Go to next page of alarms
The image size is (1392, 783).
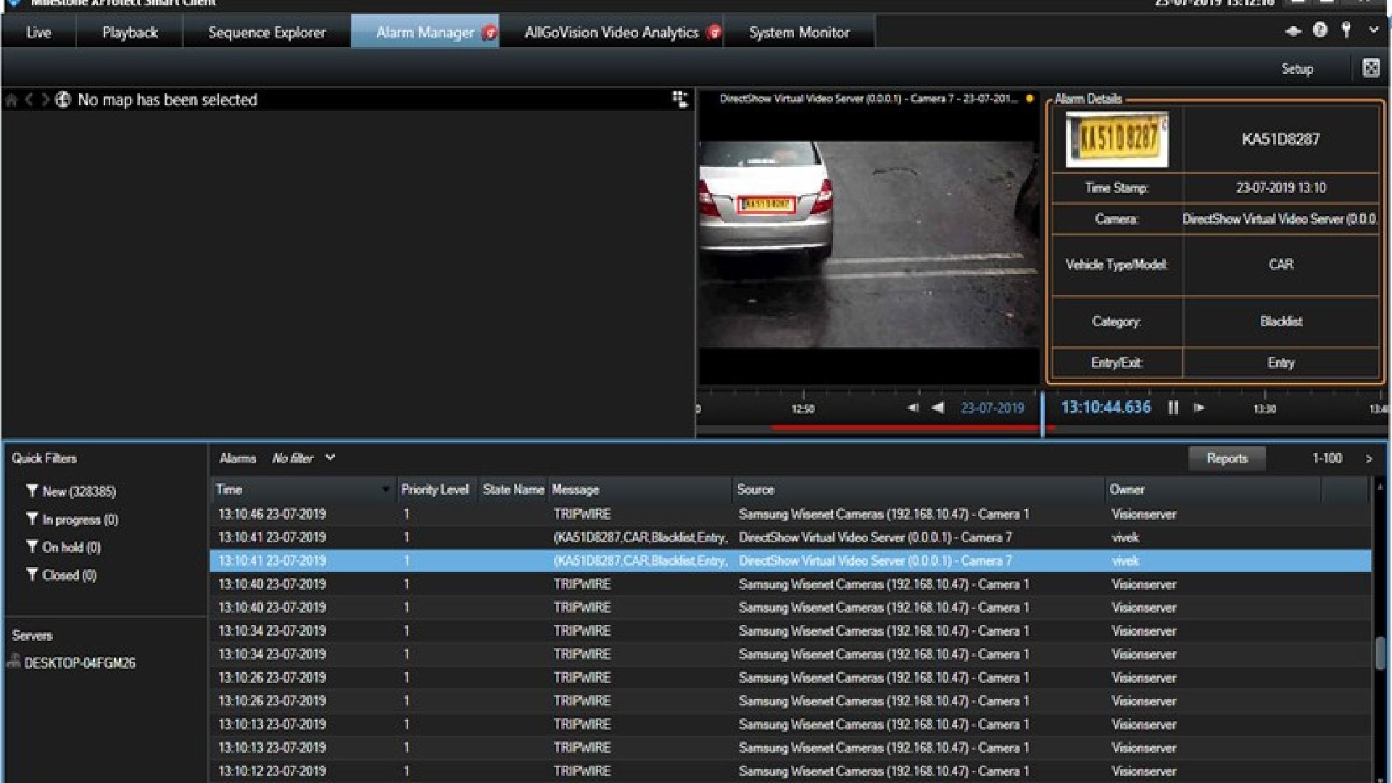(x=1369, y=459)
